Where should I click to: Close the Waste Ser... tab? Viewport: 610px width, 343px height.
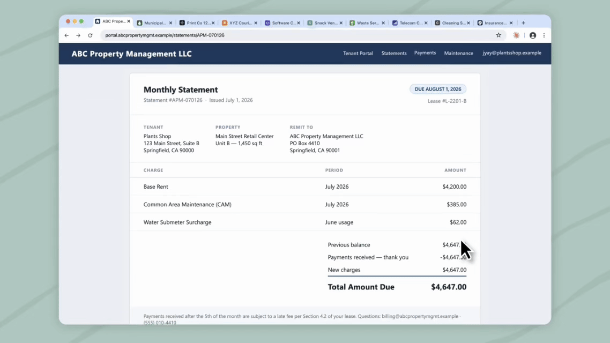[383, 23]
